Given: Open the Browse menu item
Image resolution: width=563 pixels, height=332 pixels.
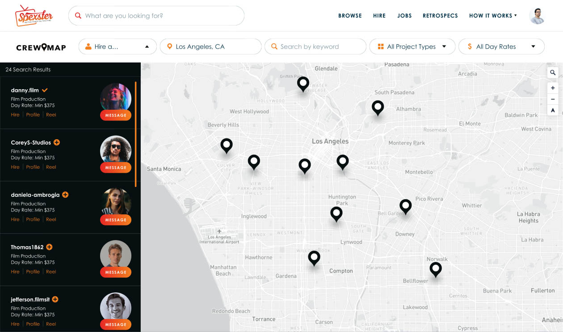Looking at the screenshot, I should 350,16.
